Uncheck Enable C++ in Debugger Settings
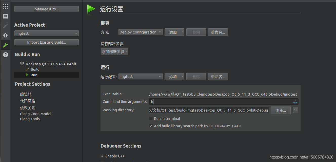336x162 pixels. pyautogui.click(x=102, y=156)
